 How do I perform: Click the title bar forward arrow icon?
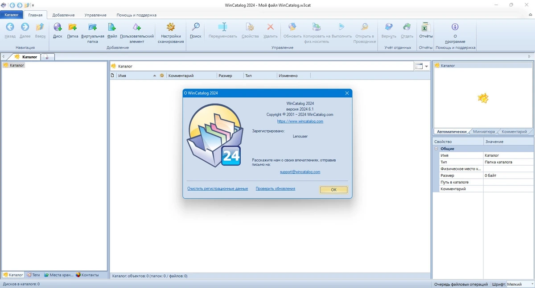tap(20, 5)
